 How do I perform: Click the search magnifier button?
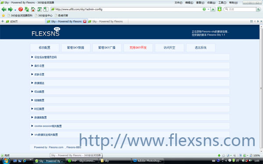tap(258, 9)
